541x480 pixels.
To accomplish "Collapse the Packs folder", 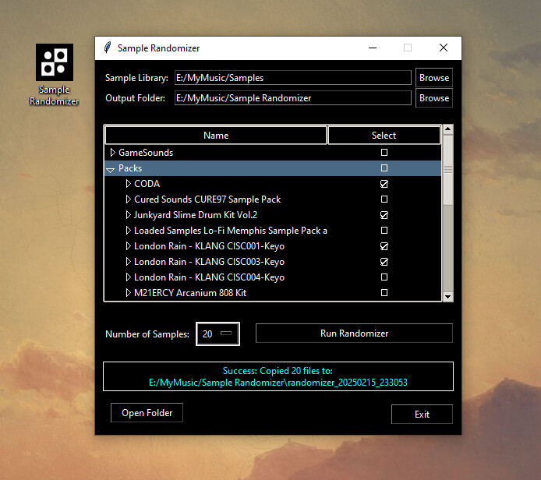I will coord(111,169).
